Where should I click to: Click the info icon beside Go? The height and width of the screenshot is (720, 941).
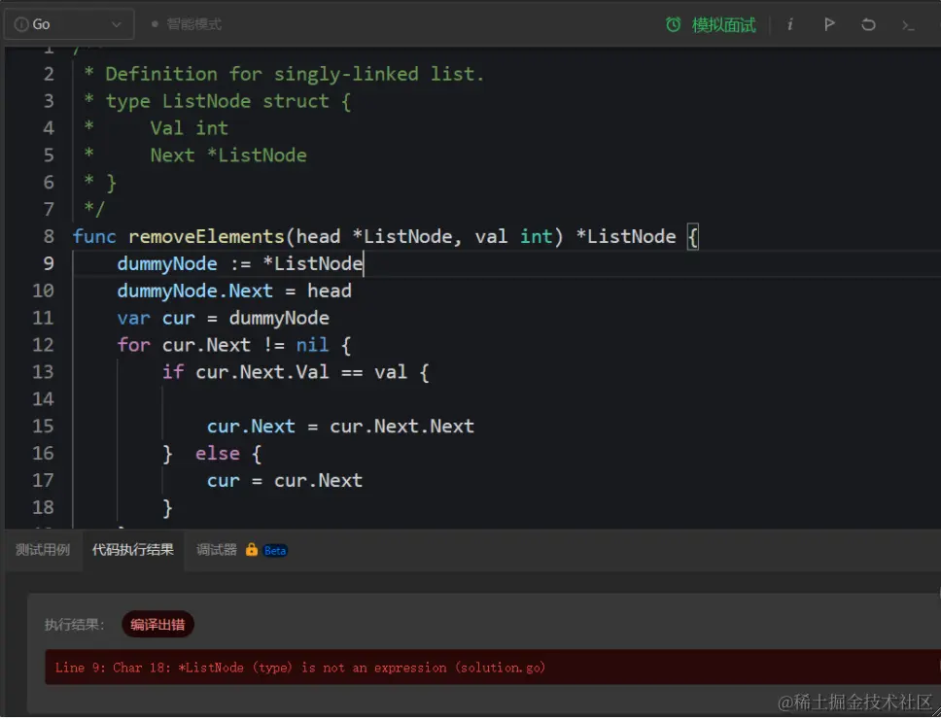pyautogui.click(x=21, y=24)
